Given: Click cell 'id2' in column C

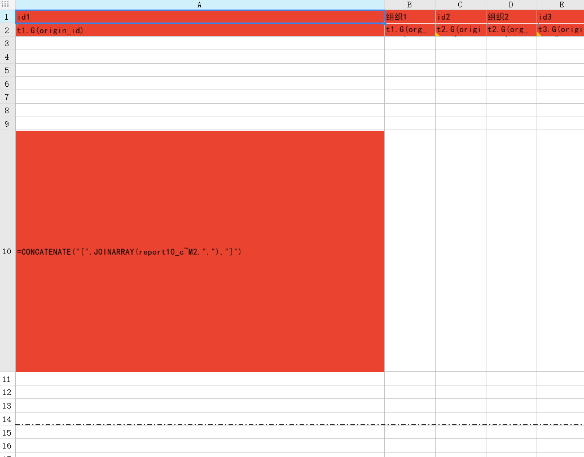Looking at the screenshot, I should coord(460,17).
